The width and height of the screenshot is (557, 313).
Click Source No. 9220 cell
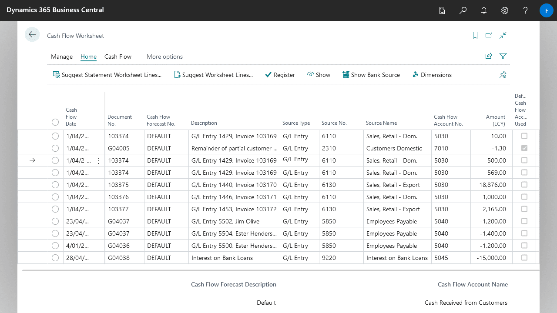(341, 258)
